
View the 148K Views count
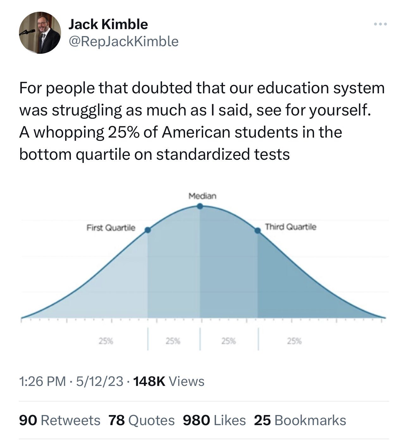[169, 381]
